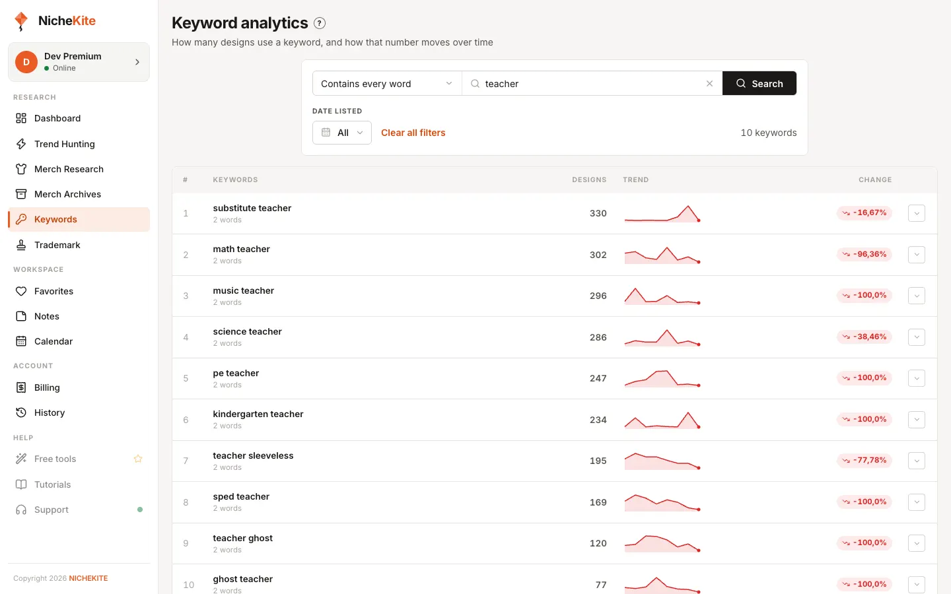
Task: Expand the substitute teacher row details
Action: point(917,213)
